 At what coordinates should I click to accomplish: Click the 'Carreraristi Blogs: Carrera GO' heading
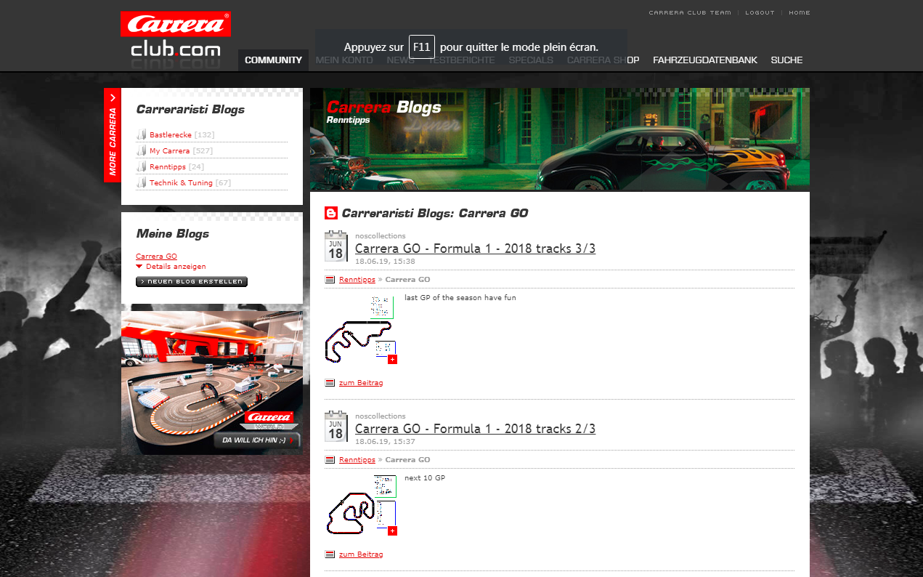click(435, 213)
